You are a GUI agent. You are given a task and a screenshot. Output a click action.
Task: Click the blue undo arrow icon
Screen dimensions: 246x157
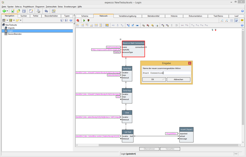point(46,11)
